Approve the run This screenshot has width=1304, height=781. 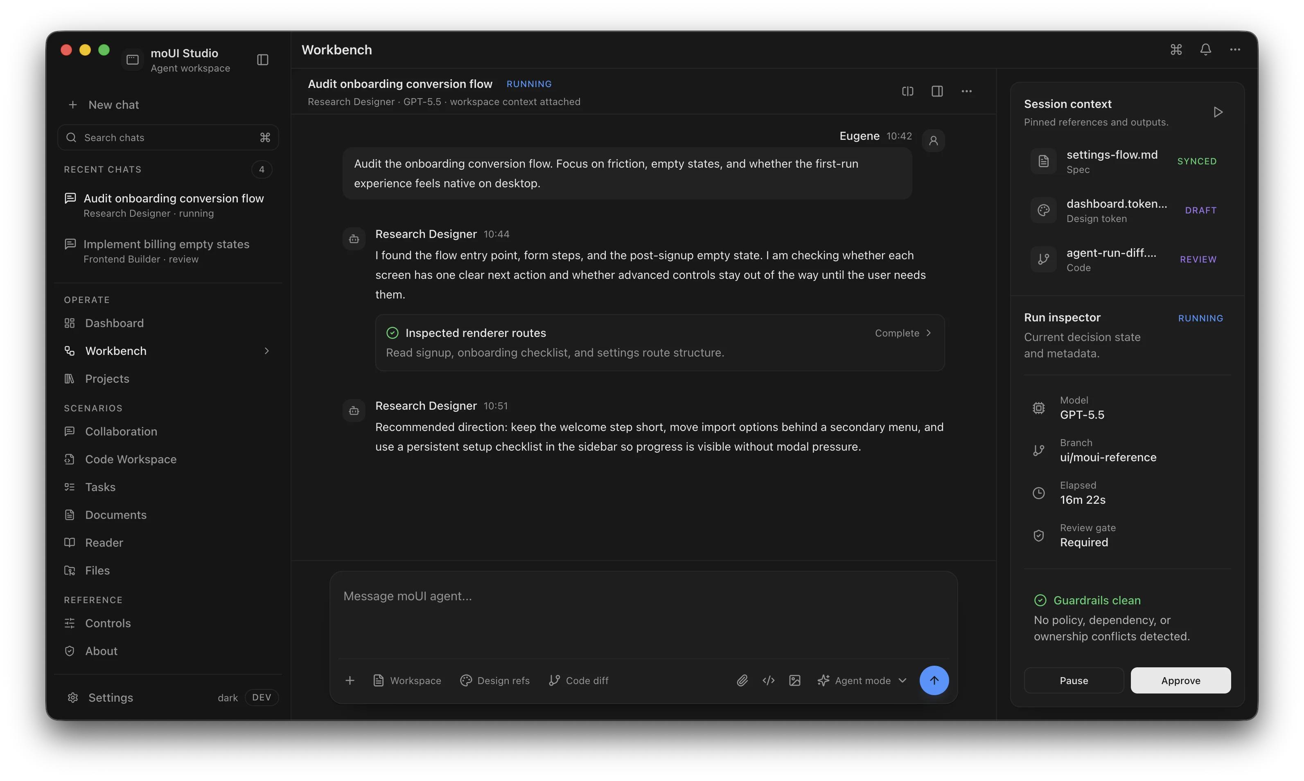[1181, 680]
